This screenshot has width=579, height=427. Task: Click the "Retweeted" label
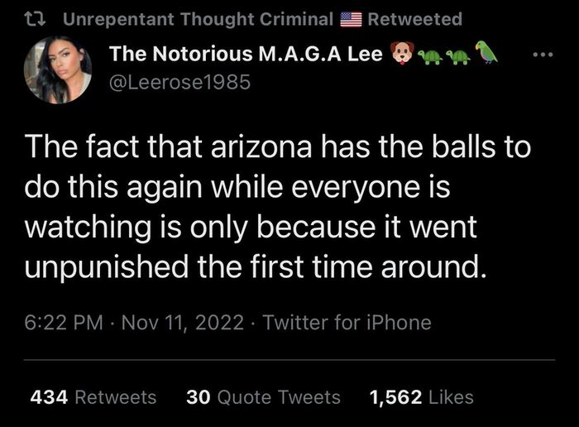(414, 18)
